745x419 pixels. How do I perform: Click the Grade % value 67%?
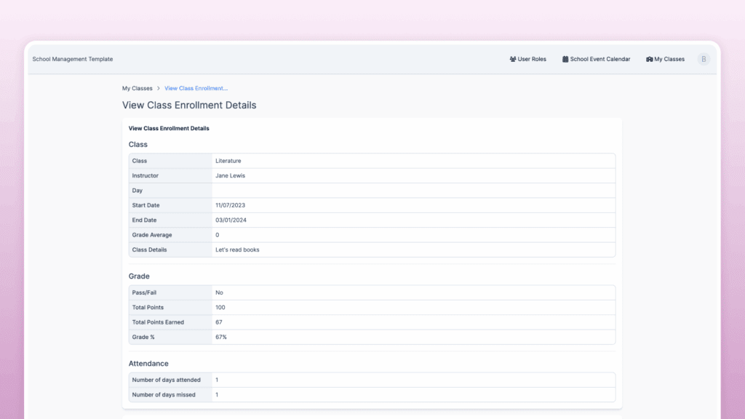pyautogui.click(x=221, y=337)
